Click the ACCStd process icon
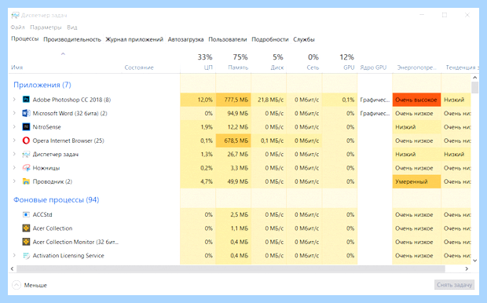Screen dimensions: 487x303 (26, 214)
